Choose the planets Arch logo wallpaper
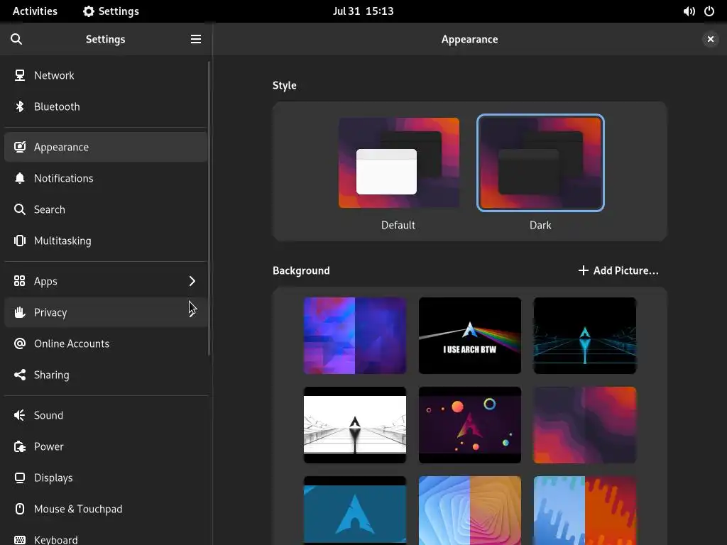Image resolution: width=727 pixels, height=545 pixels. click(470, 425)
